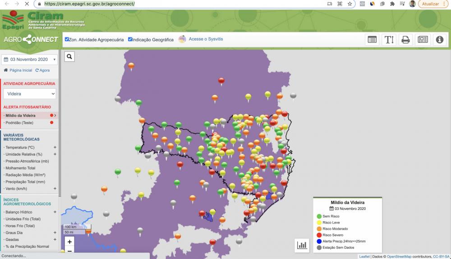Open the 03 Novembro 2020 date dropdown
The height and width of the screenshot is (259, 451).
pos(30,59)
